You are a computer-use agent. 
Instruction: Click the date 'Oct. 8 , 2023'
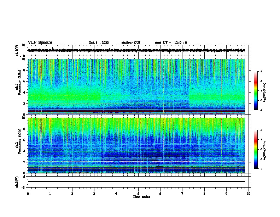pos(99,43)
